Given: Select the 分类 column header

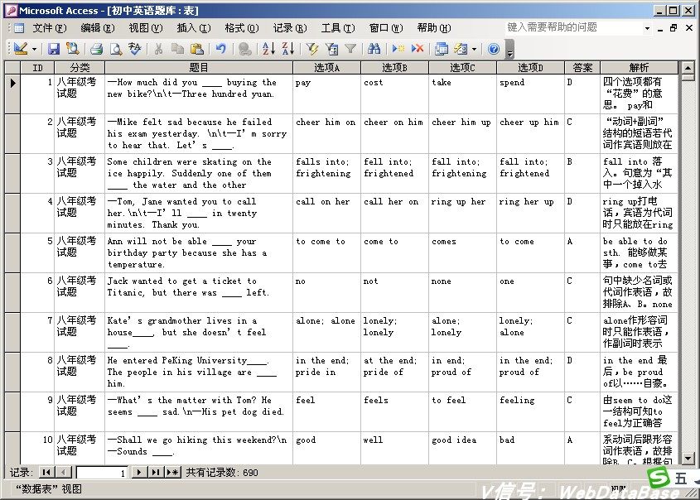Looking at the screenshot, I should [80, 68].
